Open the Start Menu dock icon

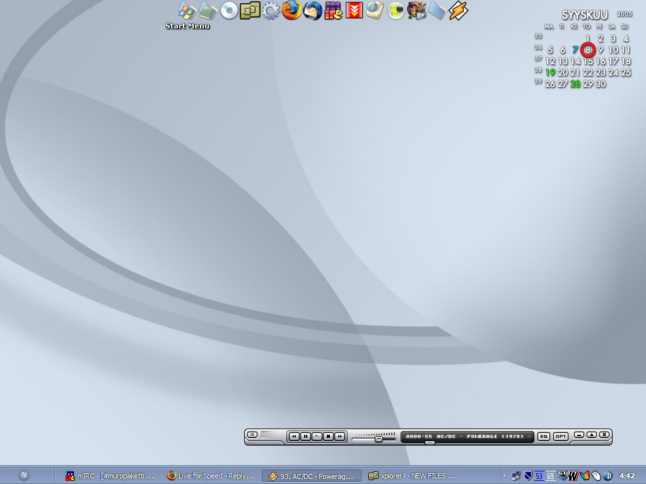pos(187,11)
